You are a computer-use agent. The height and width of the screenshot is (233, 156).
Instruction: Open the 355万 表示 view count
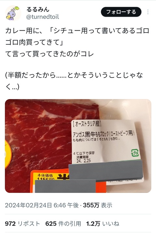point(97,205)
